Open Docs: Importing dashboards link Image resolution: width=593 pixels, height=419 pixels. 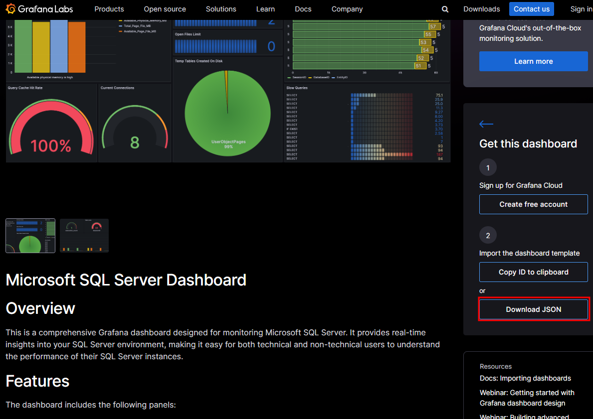(525, 378)
